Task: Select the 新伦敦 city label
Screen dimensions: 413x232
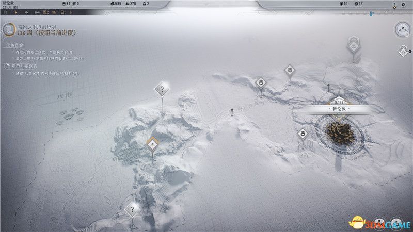Action: coord(339,110)
